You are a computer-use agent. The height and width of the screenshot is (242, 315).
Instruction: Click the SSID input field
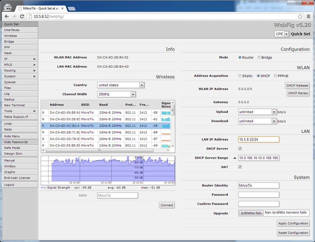click(117, 195)
